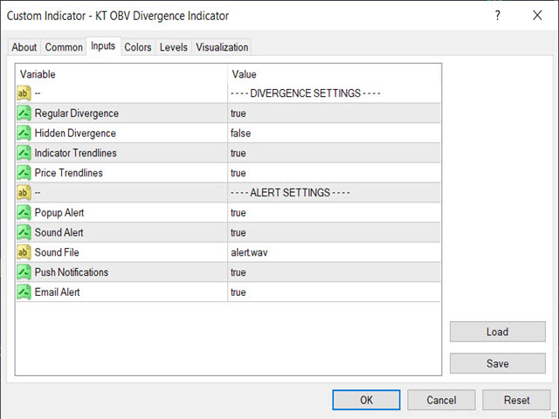Click the icon beside Hidden Divergence

24,134
